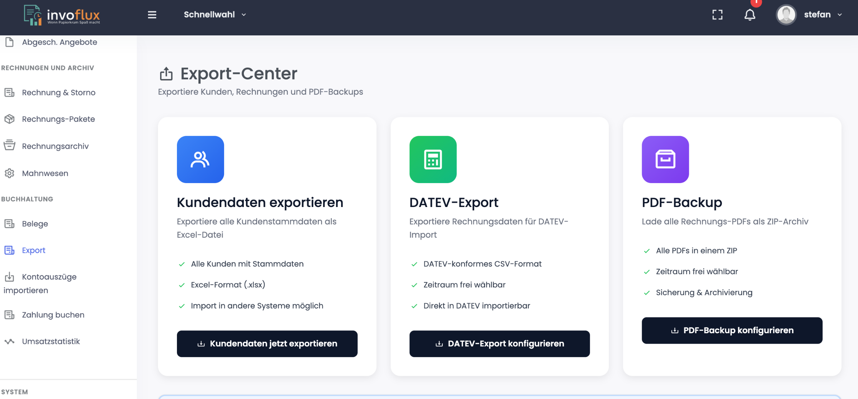The image size is (858, 399).
Task: Open Umsatzstatistik in the sidebar
Action: [x=51, y=341]
